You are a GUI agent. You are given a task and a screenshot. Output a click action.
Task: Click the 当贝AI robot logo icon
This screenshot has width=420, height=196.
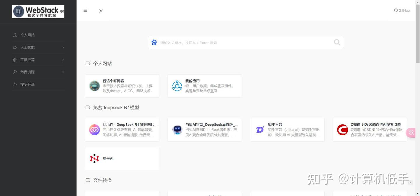177,130
